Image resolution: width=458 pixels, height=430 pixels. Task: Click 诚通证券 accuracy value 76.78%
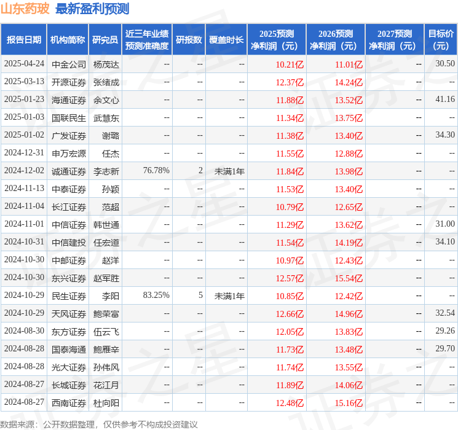pyautogui.click(x=156, y=171)
